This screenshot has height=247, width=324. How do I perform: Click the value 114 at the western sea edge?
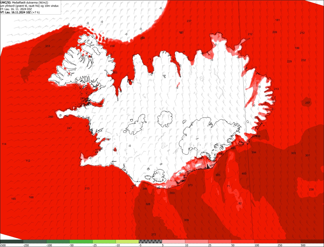4,144
